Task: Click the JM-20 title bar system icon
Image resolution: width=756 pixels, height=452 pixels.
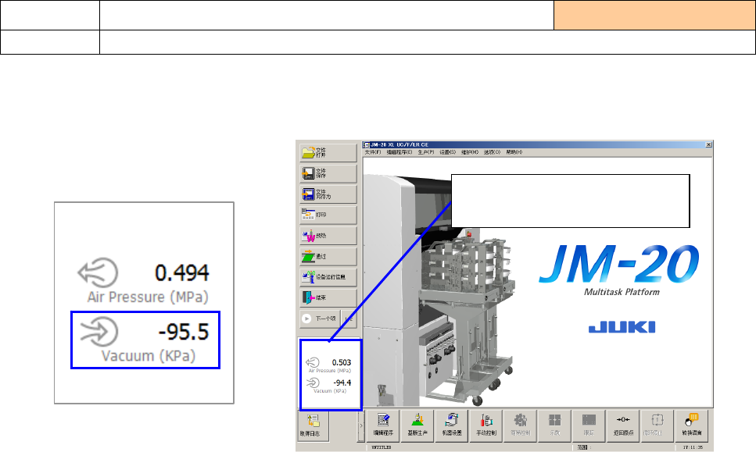Action: tap(367, 144)
